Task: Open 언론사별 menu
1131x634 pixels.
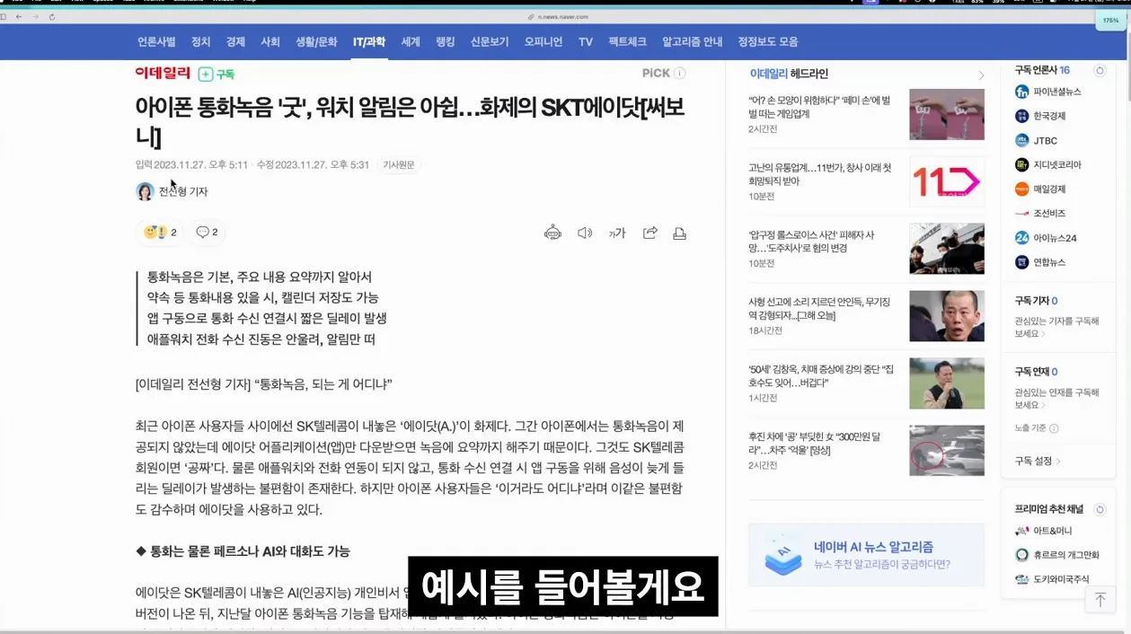Action: [156, 42]
